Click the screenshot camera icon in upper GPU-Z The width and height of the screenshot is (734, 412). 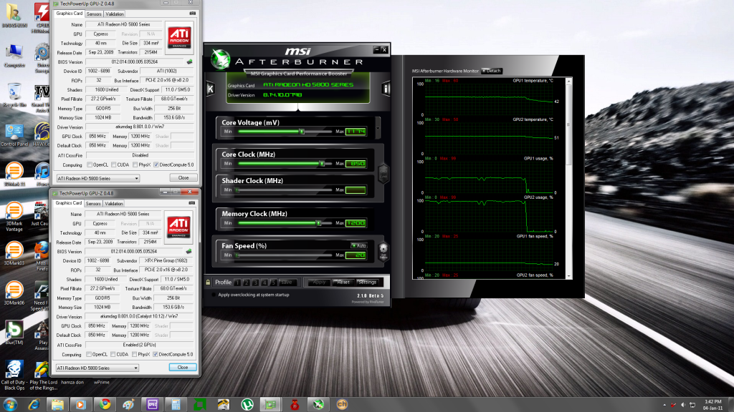pos(192,14)
